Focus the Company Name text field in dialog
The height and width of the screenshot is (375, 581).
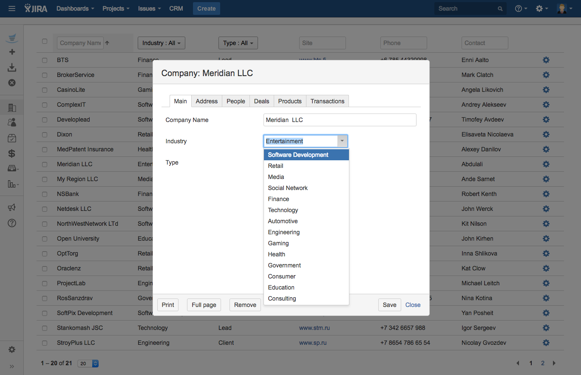pos(340,120)
